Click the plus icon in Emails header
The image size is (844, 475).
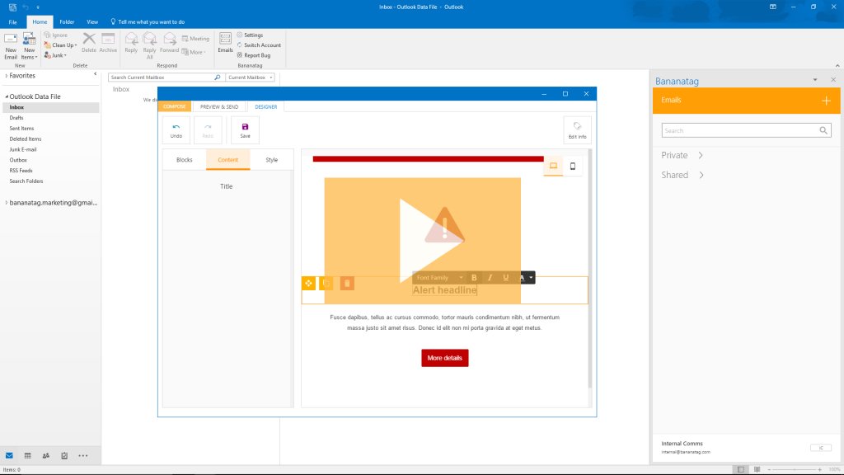(x=826, y=101)
